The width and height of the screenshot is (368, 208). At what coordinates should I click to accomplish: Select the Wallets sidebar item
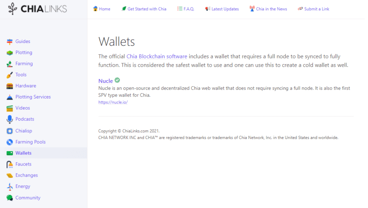pos(43,153)
